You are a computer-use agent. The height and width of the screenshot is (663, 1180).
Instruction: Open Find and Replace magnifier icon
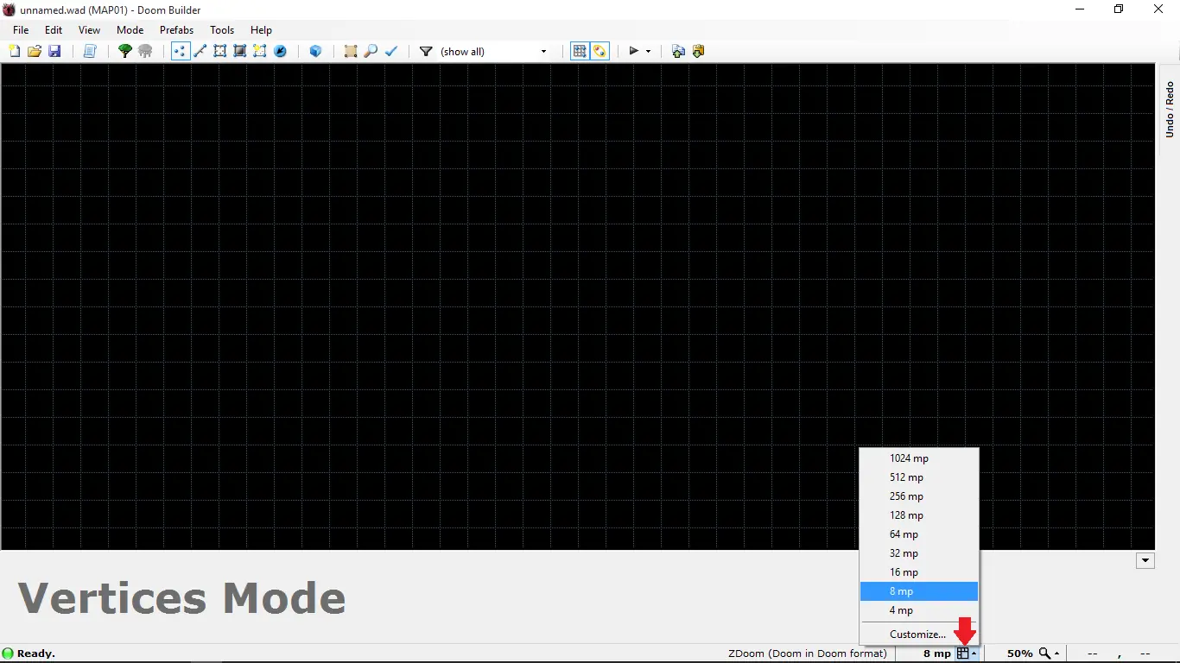[x=371, y=52]
